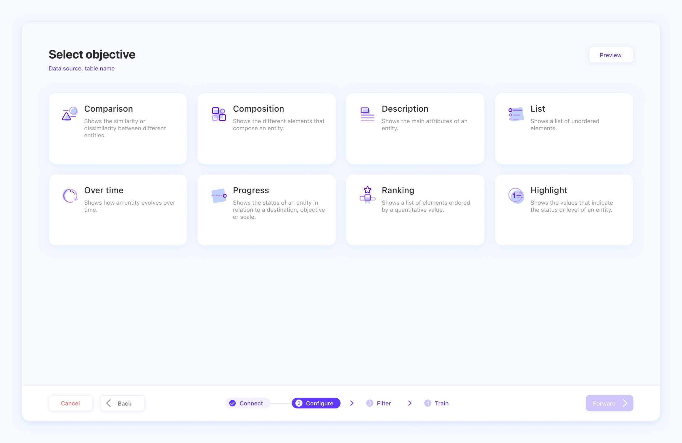Screen dimensions: 682x443
Task: Click the Select objective heading
Action: coord(92,54)
